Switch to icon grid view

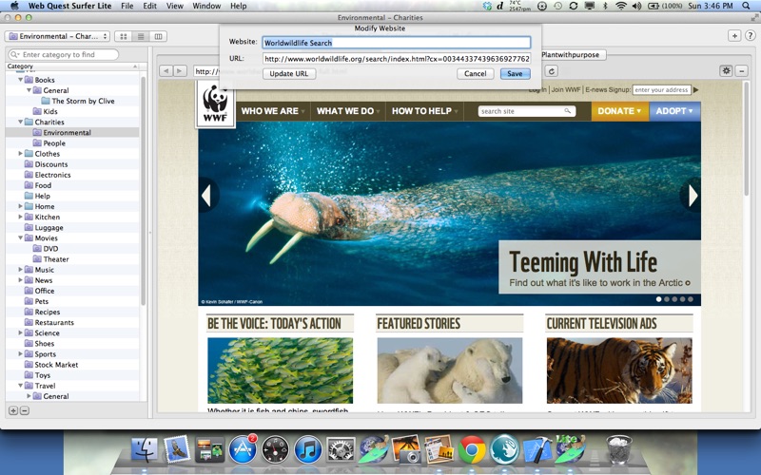click(x=124, y=36)
